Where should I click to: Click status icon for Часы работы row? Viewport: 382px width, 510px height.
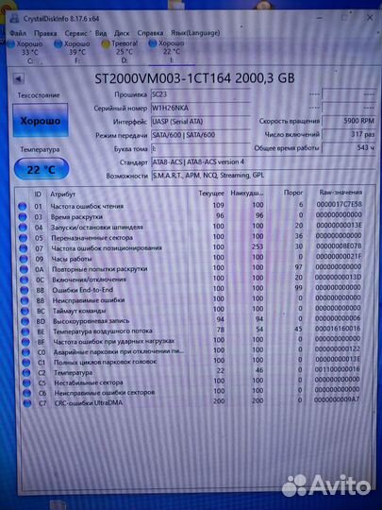pos(24,259)
